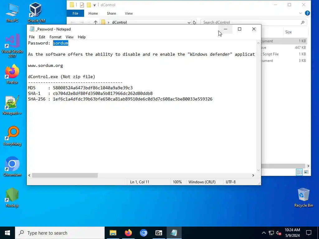319x239 pixels.
Task: Open Notepad View menu
Action: [x=69, y=37]
